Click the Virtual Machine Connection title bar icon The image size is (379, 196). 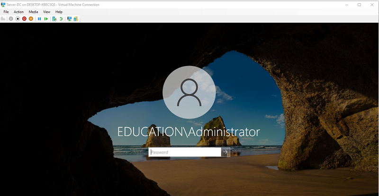coord(3,5)
